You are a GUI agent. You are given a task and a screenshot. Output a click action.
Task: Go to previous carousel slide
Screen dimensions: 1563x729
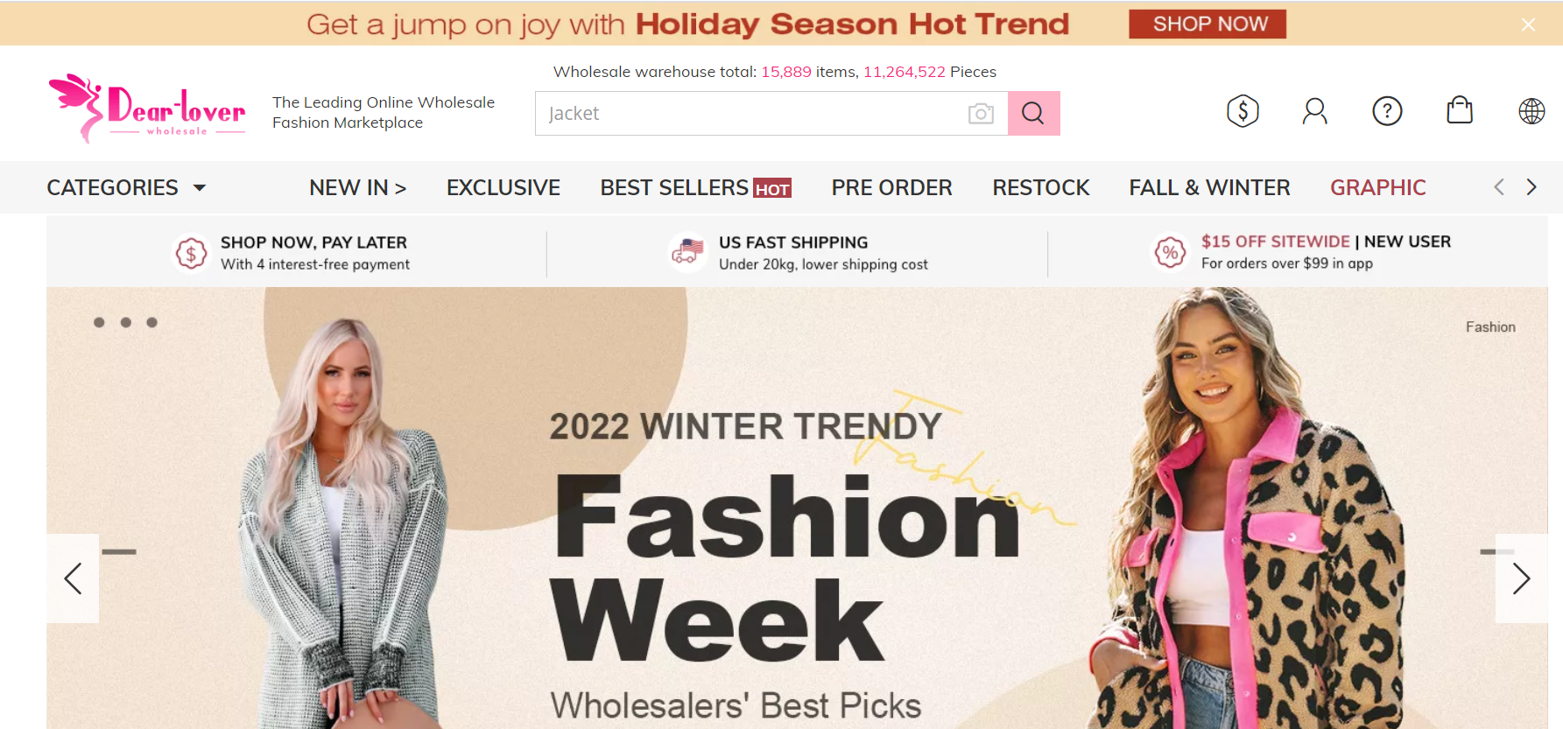click(73, 578)
